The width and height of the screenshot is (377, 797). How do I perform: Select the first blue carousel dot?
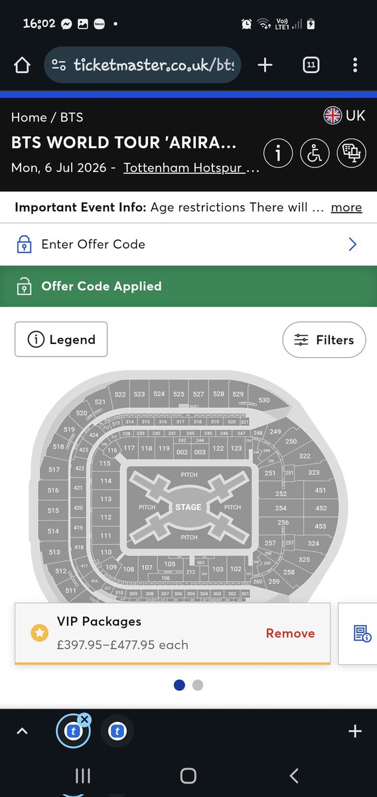[179, 685]
